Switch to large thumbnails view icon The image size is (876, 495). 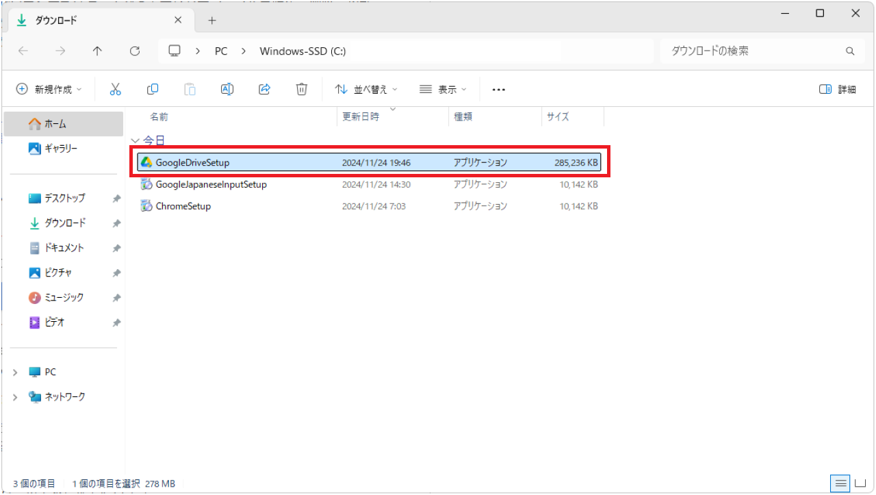pyautogui.click(x=860, y=483)
